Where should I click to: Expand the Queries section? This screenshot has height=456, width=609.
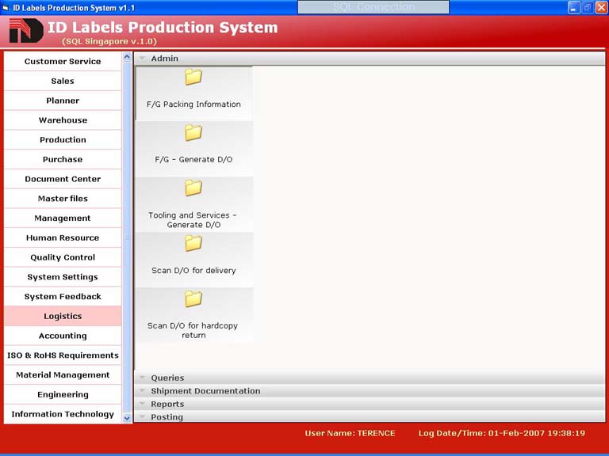pos(167,378)
